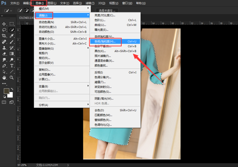Open the 选择(S) menu
This screenshot has height=167, width=238.
tap(77, 3)
